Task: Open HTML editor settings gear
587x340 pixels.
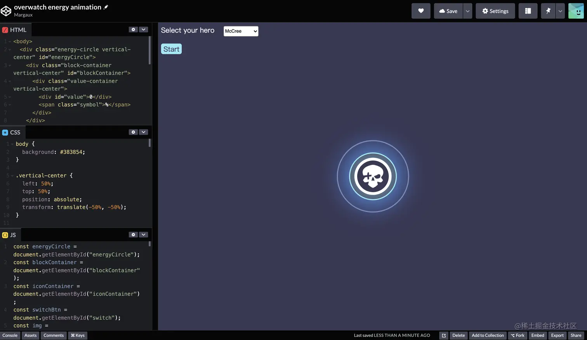Action: pos(133,30)
